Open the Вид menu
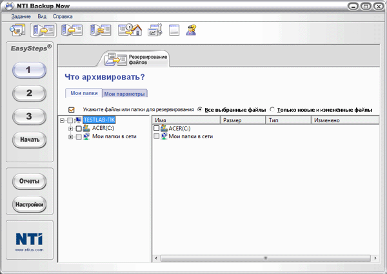The height and width of the screenshot is (274, 387). [42, 17]
